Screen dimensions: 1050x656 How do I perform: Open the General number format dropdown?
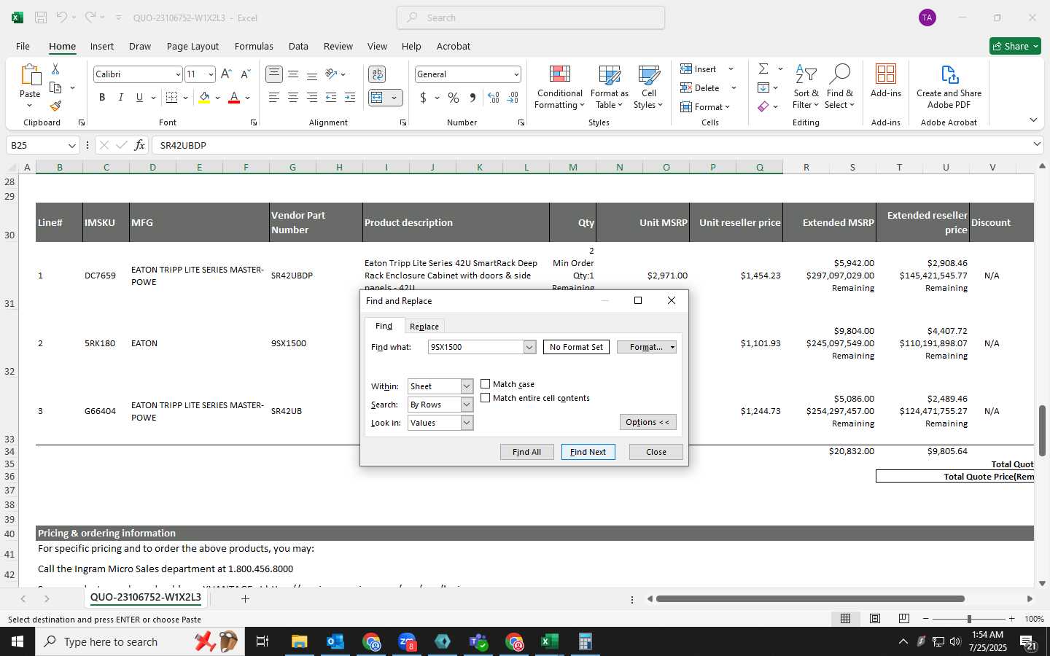coord(516,74)
